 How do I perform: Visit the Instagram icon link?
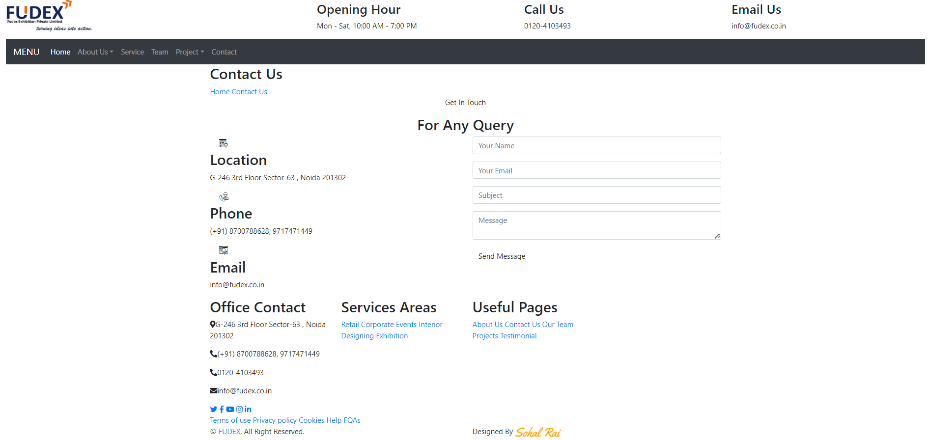click(x=239, y=409)
